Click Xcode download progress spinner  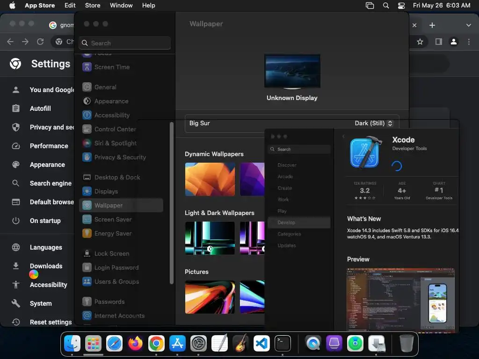point(397,166)
